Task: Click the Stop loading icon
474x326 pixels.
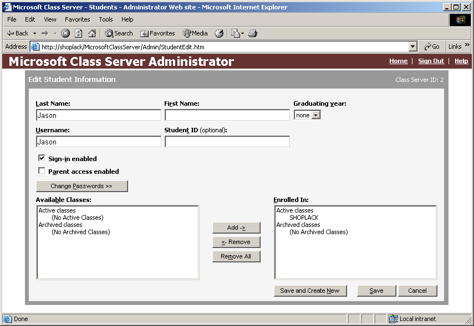Action: tap(65, 33)
